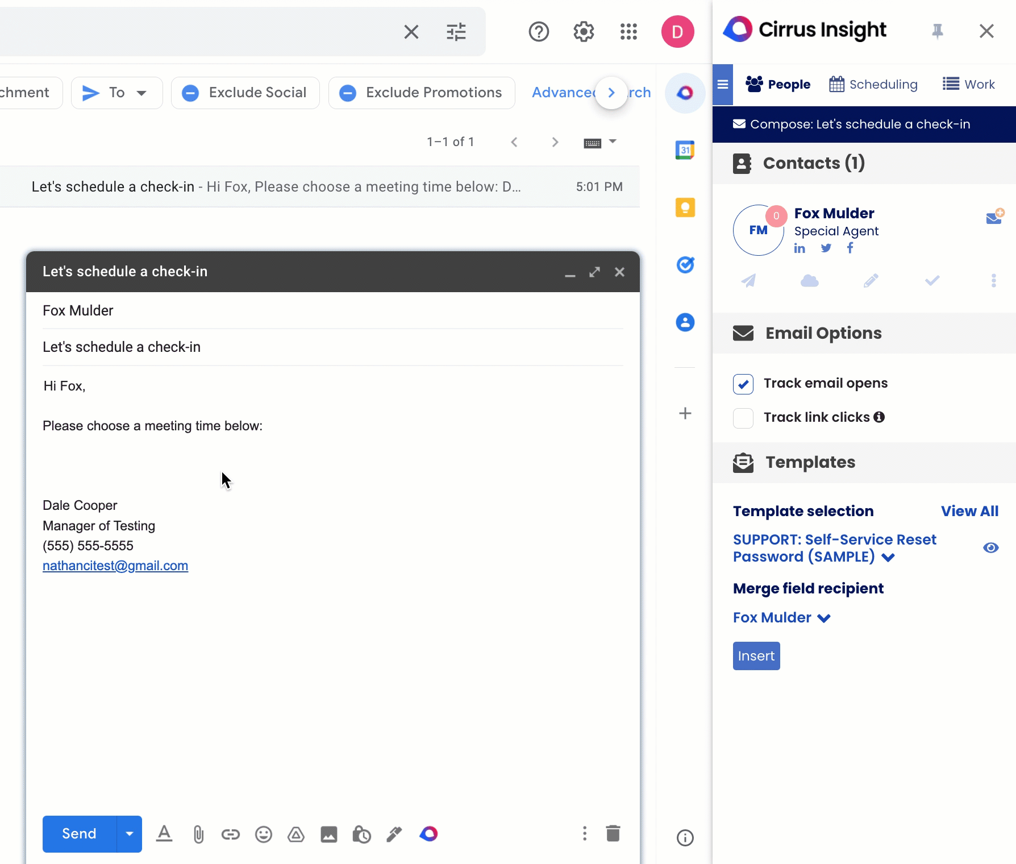Open the search options sliders icon

click(x=456, y=32)
